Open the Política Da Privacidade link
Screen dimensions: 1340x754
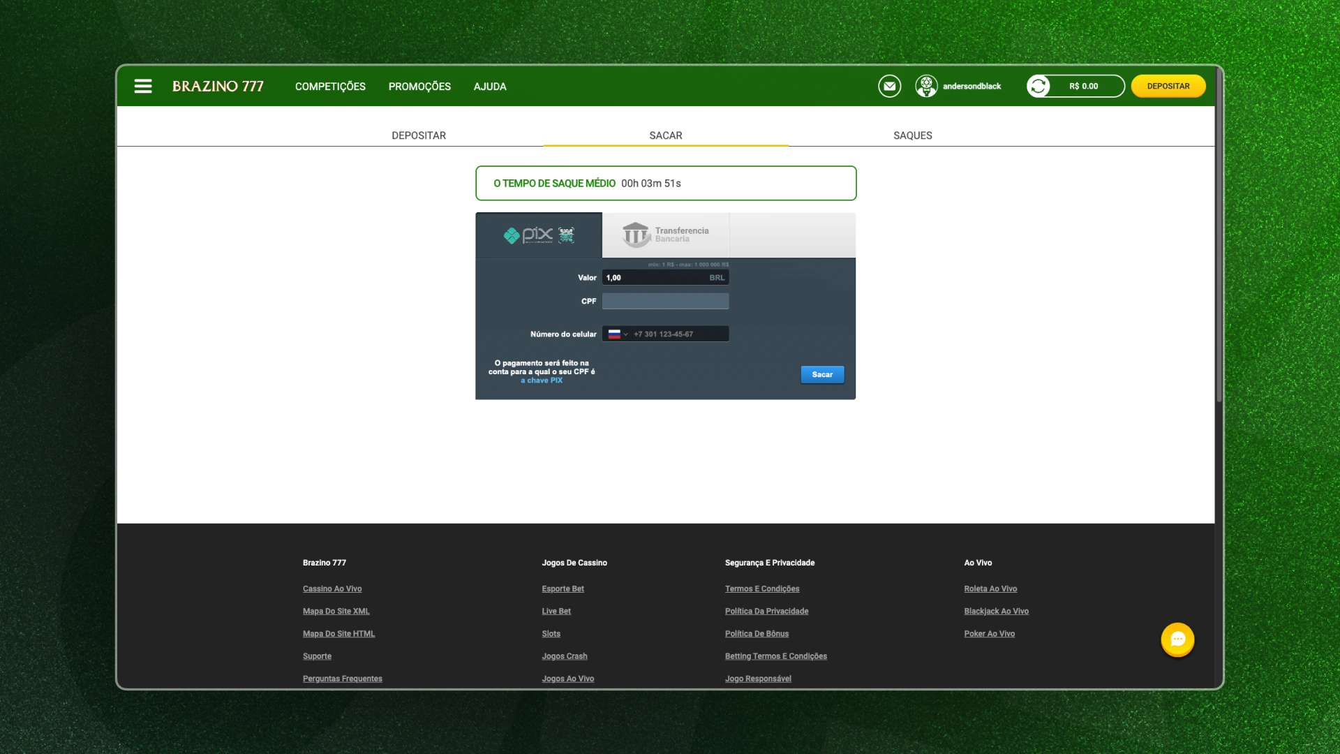(x=766, y=612)
